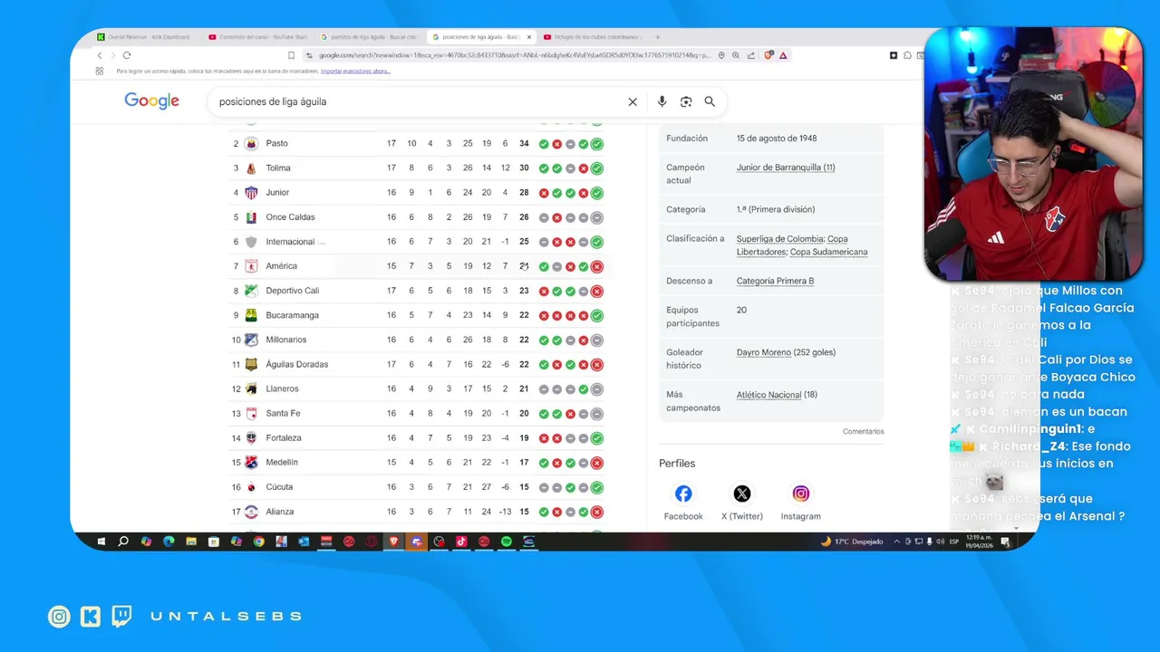Click the share icon in the address bar

751,55
